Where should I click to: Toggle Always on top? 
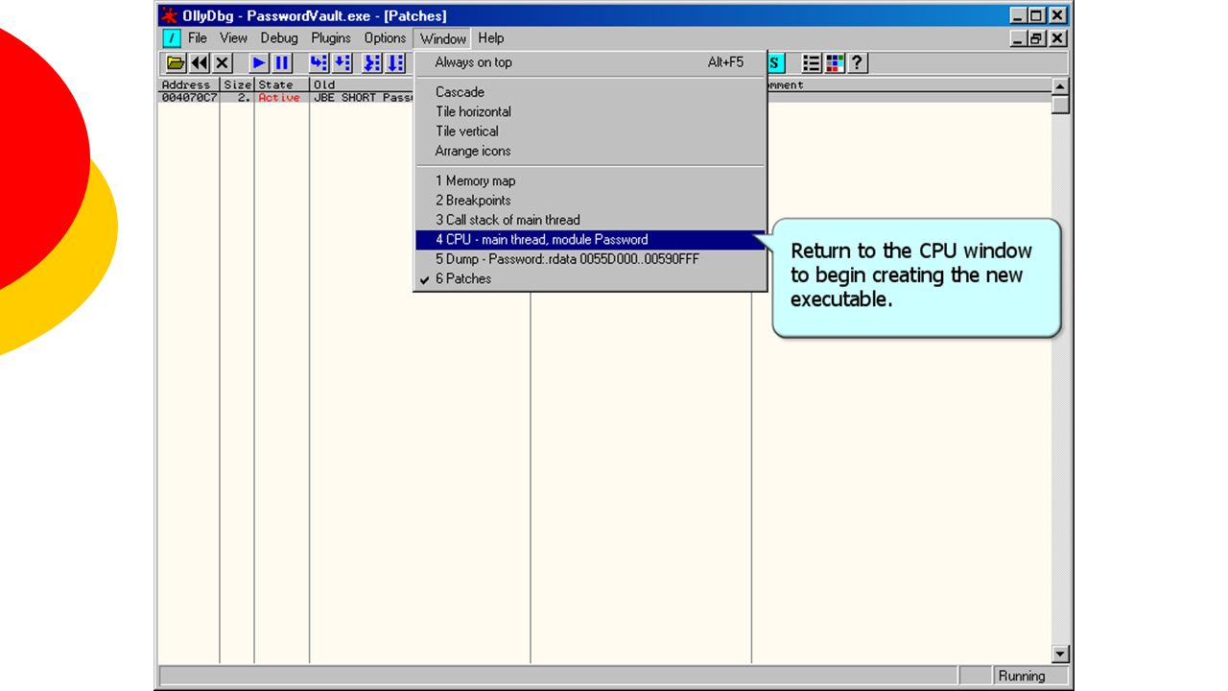590,62
